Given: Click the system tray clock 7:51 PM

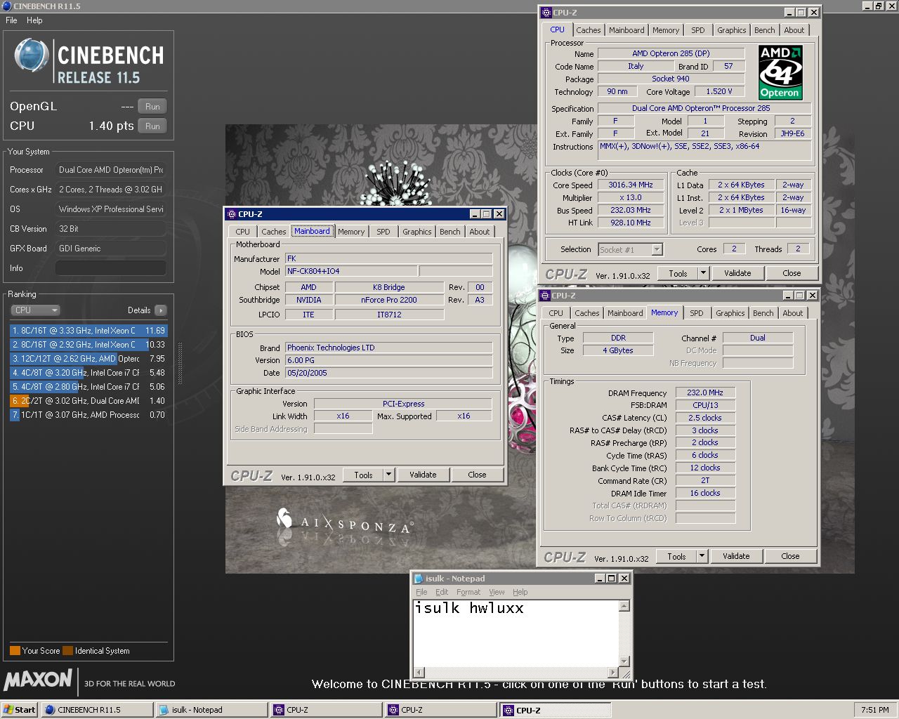Looking at the screenshot, I should (x=874, y=710).
